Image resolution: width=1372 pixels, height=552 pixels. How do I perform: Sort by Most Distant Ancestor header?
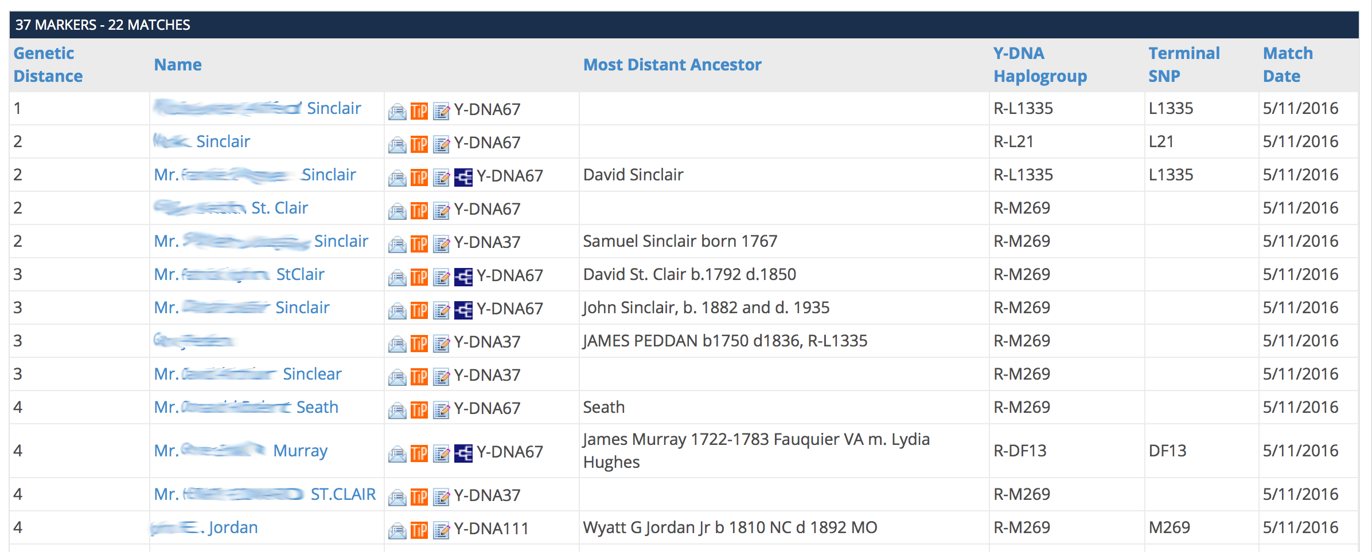672,65
